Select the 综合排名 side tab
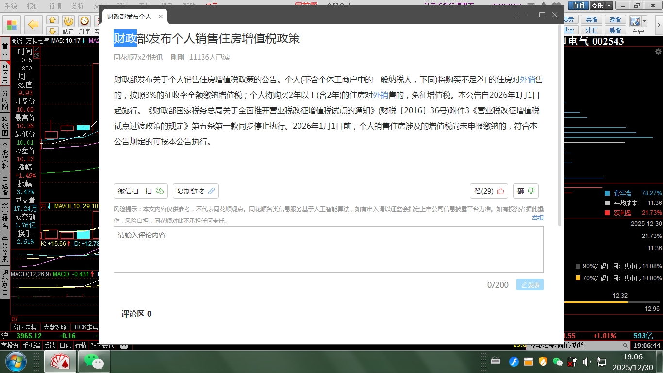Screen dimensions: 663x373 [5, 216]
